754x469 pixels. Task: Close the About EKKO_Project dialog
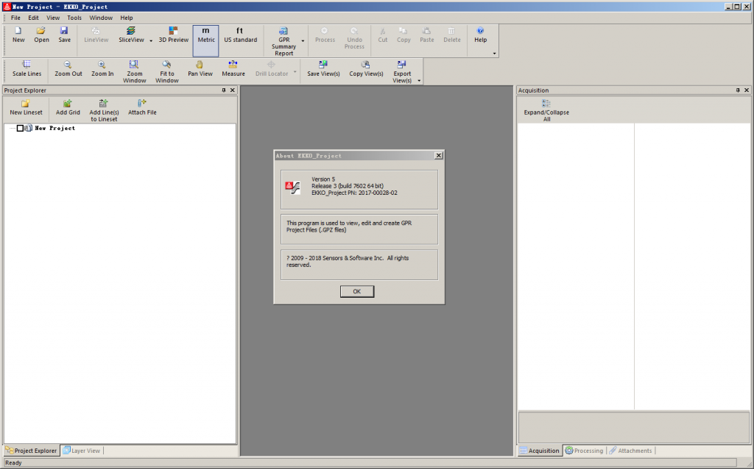click(439, 156)
